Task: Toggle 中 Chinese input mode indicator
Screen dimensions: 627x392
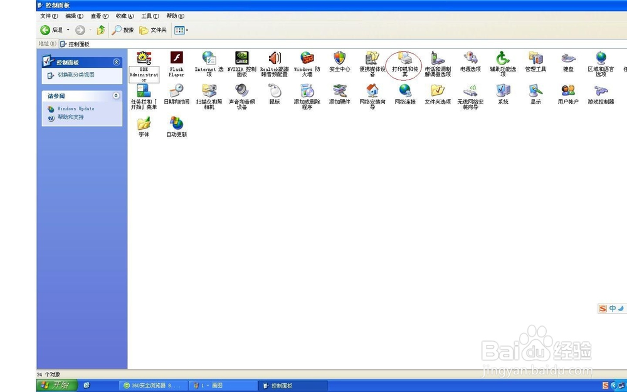Action: [x=612, y=309]
